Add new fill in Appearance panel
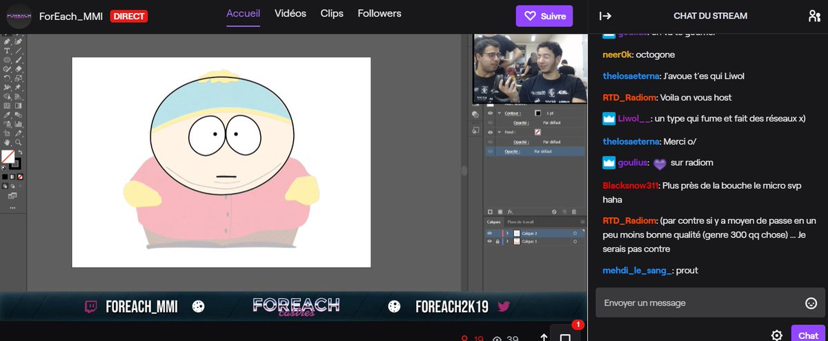This screenshot has width=828, height=341. point(500,212)
